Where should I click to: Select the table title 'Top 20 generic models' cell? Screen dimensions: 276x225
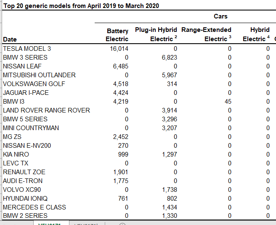[x=81, y=6]
